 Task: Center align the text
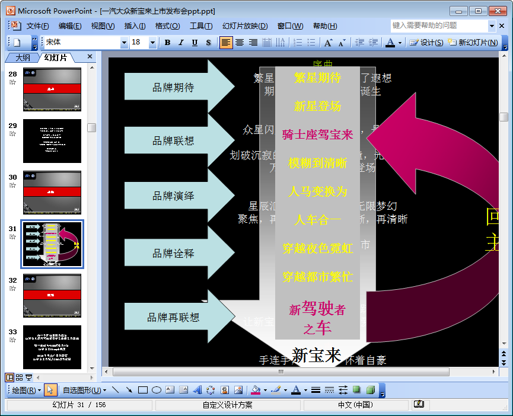click(240, 43)
